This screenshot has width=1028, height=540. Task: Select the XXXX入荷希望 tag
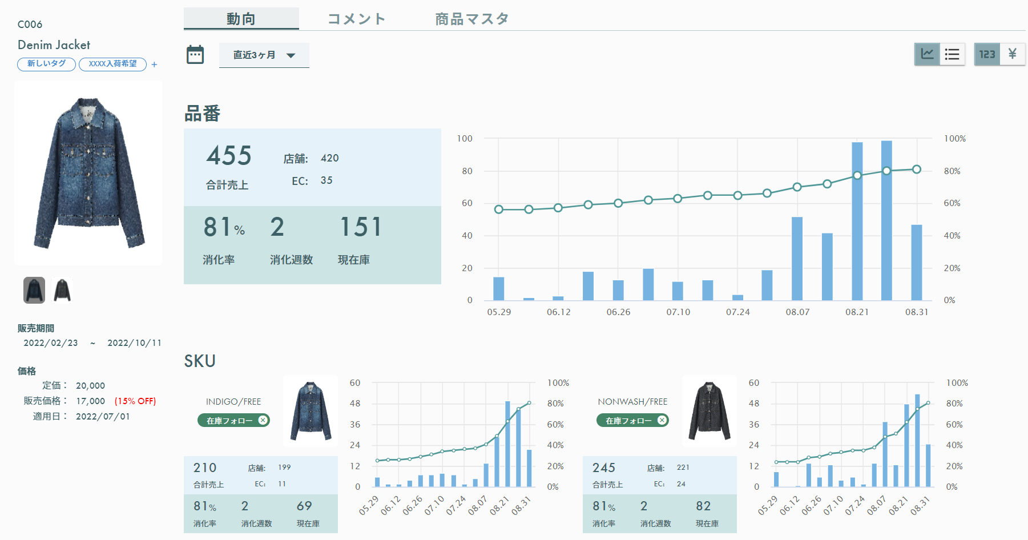(x=112, y=64)
